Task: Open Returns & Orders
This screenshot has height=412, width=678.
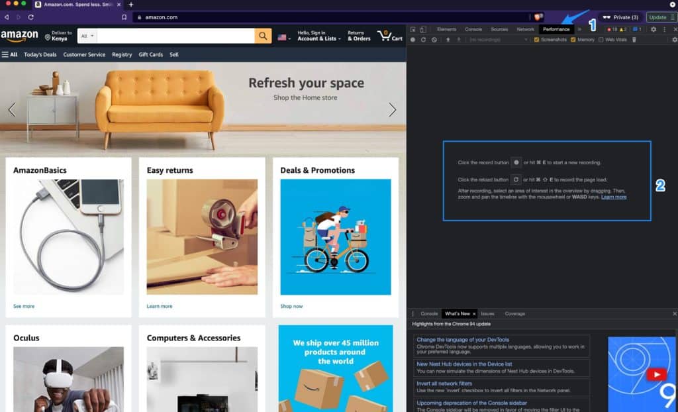Action: pyautogui.click(x=359, y=36)
